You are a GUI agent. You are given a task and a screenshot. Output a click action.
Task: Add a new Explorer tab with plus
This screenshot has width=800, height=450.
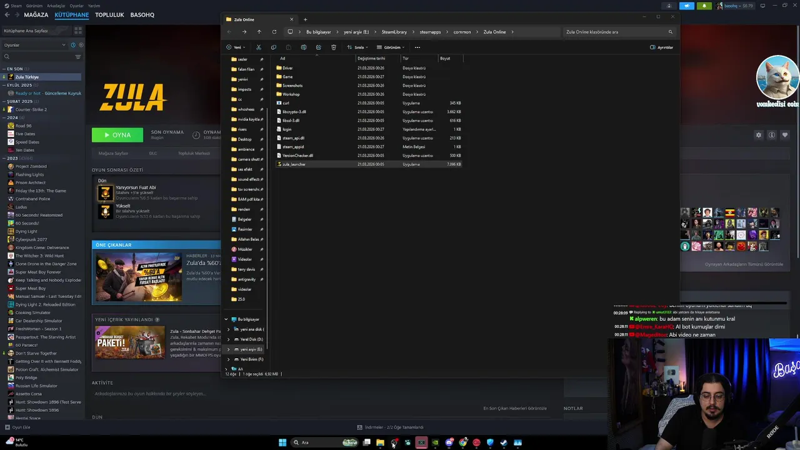(x=305, y=19)
